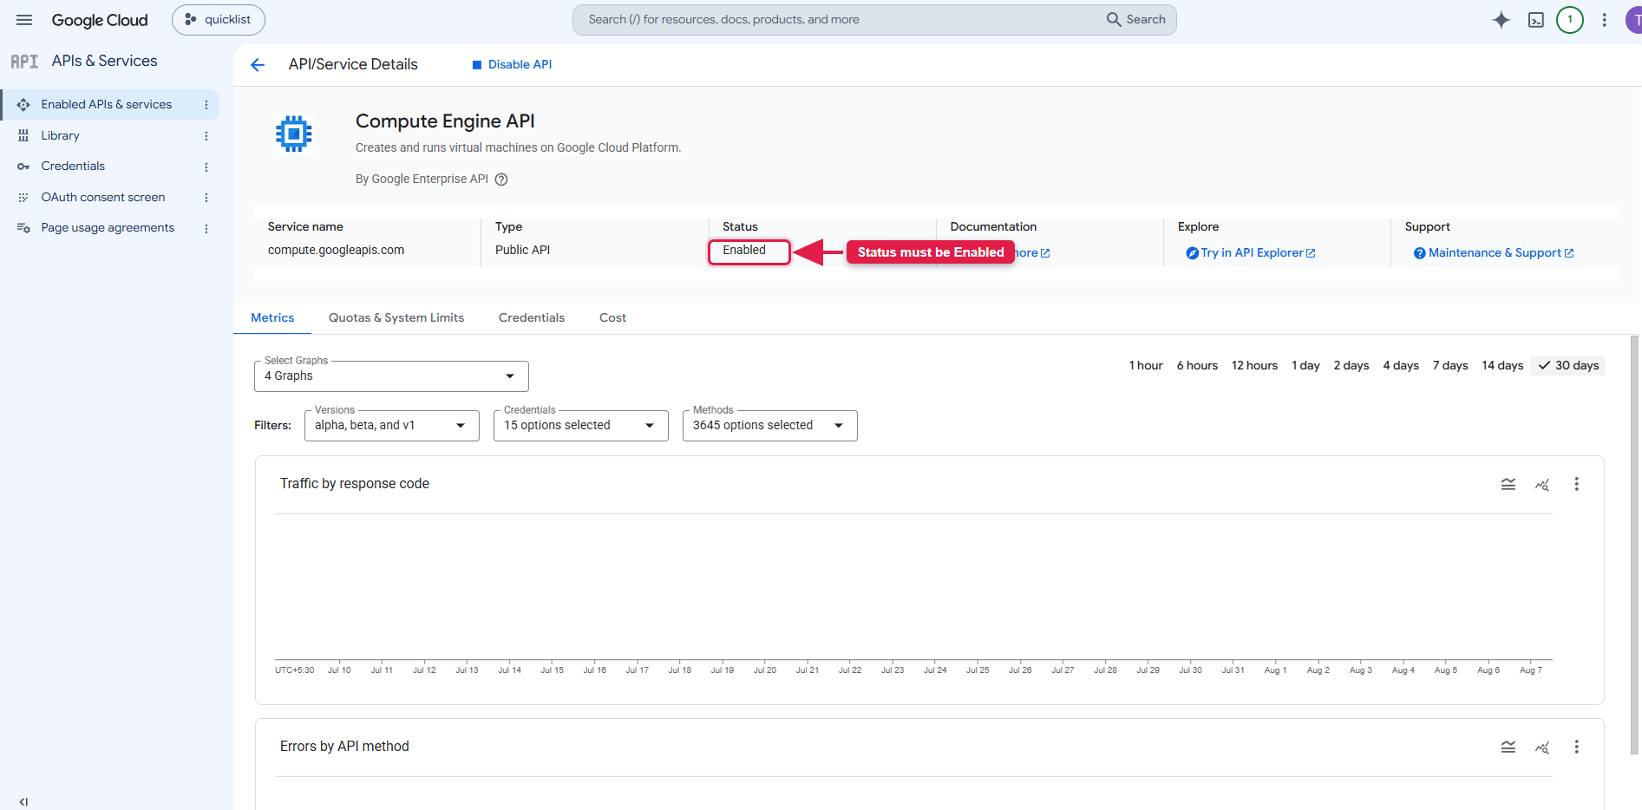Click the Public API type value
The image size is (1642, 810).
pyautogui.click(x=522, y=251)
